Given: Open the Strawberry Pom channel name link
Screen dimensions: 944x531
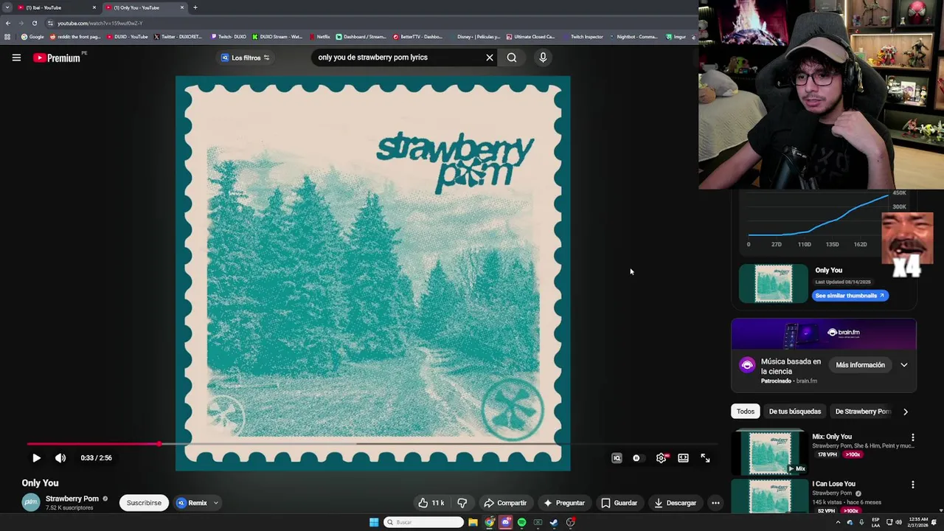Looking at the screenshot, I should pyautogui.click(x=72, y=499).
